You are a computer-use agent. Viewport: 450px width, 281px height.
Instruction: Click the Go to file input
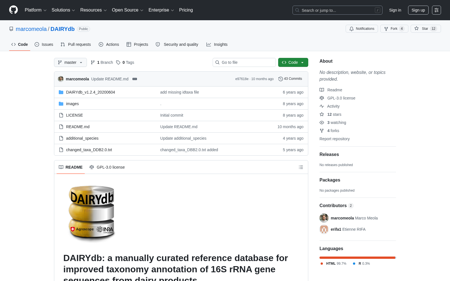(244, 62)
